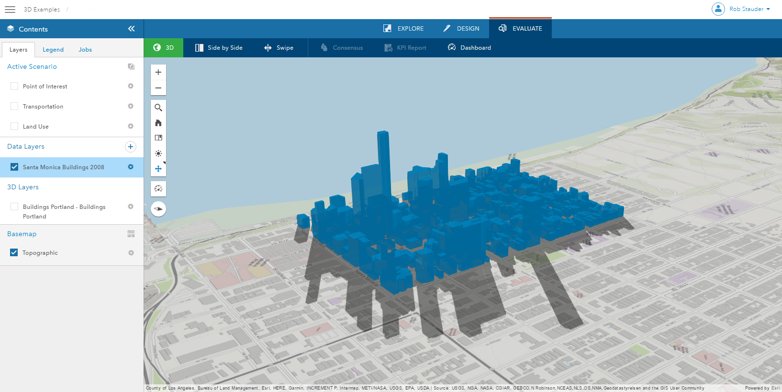Open Active Scenario options icon
This screenshot has width=782, height=392.
pyautogui.click(x=131, y=66)
